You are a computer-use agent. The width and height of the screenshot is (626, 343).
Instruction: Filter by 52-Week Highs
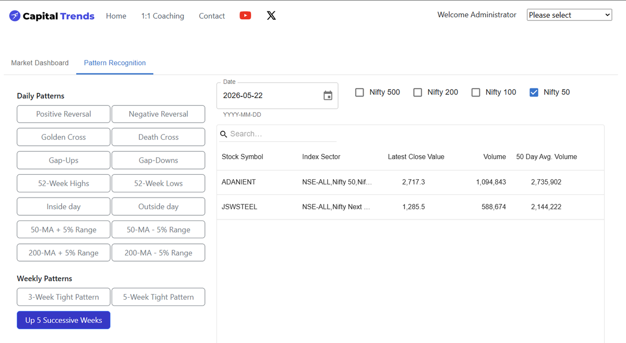point(64,183)
